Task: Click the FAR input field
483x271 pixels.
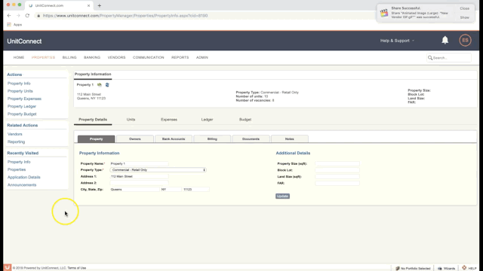Action: pyautogui.click(x=337, y=183)
